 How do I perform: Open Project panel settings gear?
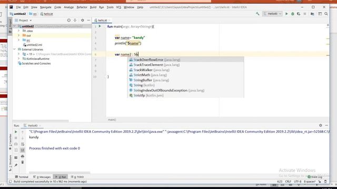[83, 20]
